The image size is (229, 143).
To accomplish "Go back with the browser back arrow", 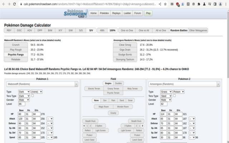I will coord(4,4).
